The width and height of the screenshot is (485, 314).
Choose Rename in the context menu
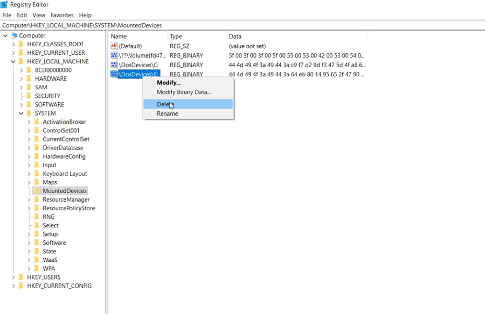point(188,113)
